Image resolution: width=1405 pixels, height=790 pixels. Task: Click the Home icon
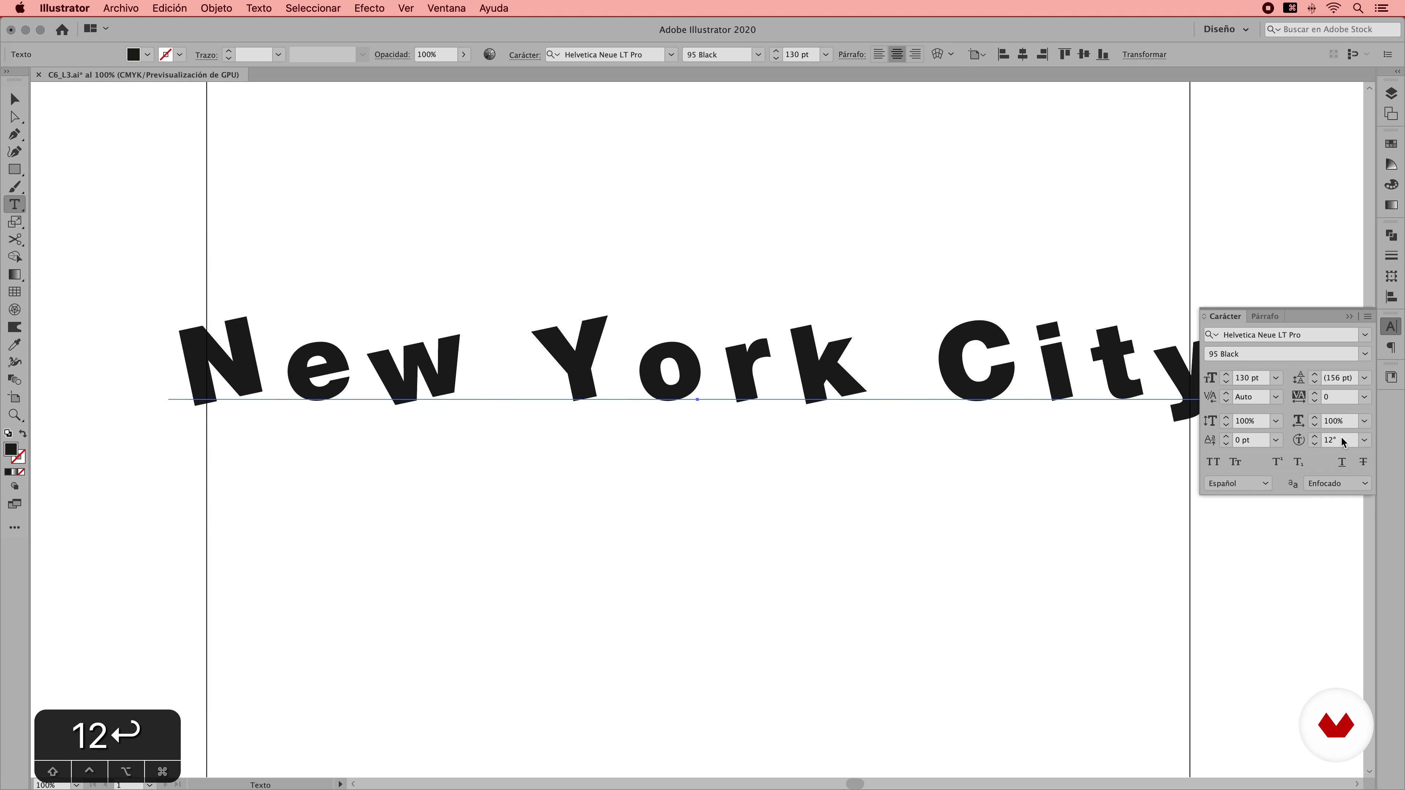coord(62,29)
